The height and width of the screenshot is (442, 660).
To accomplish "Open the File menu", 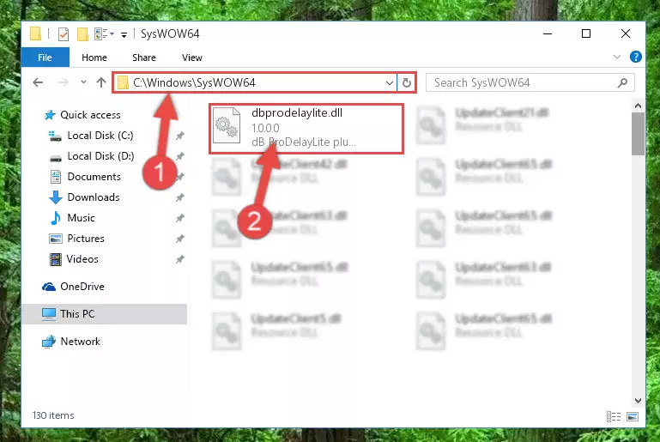I will tap(45, 58).
